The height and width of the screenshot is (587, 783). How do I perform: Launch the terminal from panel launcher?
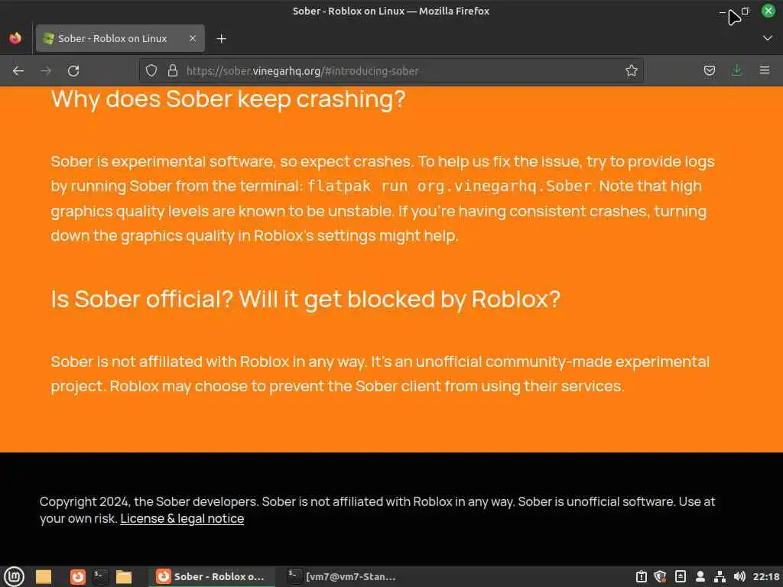click(100, 576)
